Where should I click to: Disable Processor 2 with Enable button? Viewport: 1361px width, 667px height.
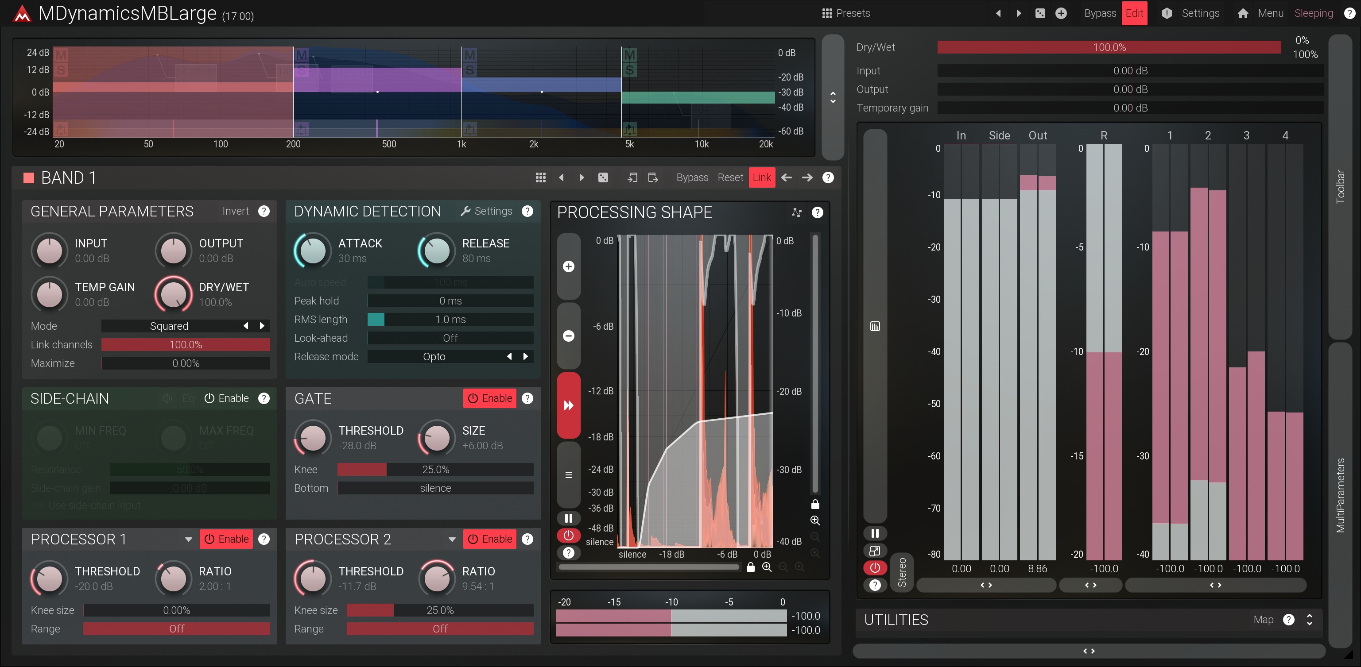click(x=490, y=539)
